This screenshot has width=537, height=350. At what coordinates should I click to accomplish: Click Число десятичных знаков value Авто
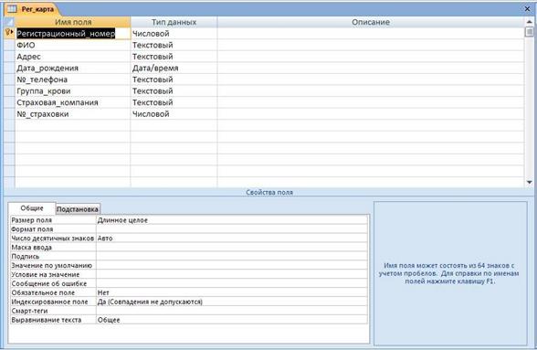[232, 239]
